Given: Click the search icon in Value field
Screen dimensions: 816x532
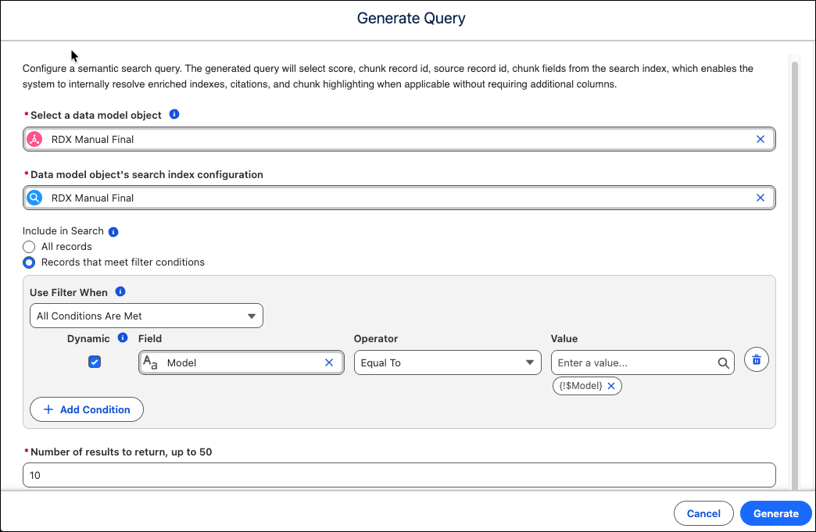Looking at the screenshot, I should pyautogui.click(x=723, y=363).
